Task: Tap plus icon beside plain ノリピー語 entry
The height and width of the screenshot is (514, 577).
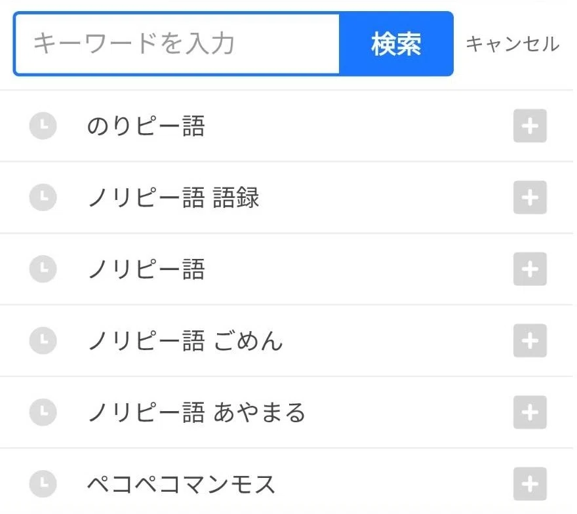Action: pos(530,269)
